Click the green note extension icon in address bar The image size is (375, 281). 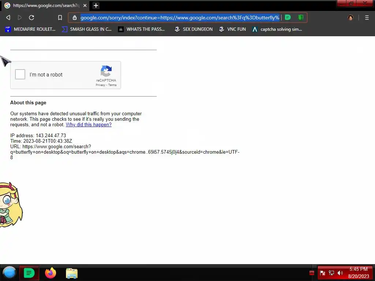(x=288, y=18)
